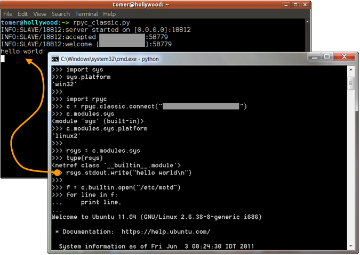Click the 'rsys.stdout.write' line
Image resolution: width=360 pixels, height=255 pixels.
click(x=129, y=172)
